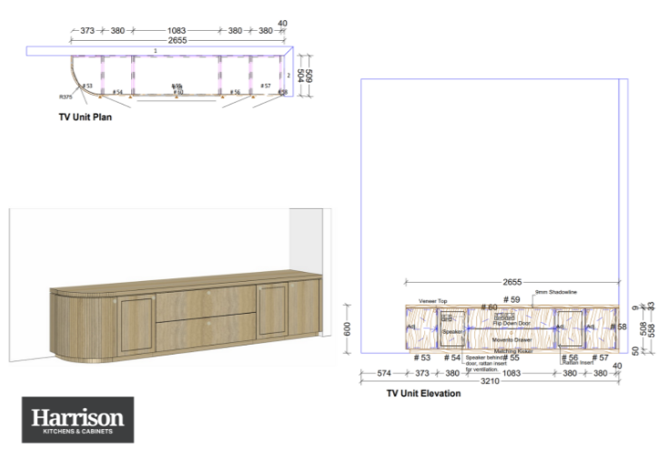The width and height of the screenshot is (668, 451).
Task: Select the 'Rattan Insert' annotation
Action: pyautogui.click(x=578, y=363)
